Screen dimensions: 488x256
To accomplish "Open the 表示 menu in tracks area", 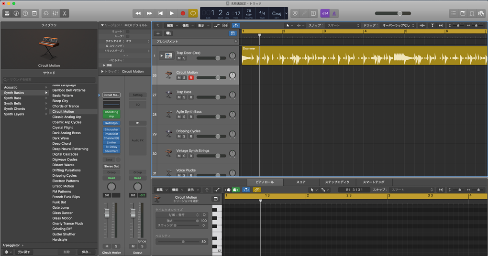I will pyautogui.click(x=203, y=25).
